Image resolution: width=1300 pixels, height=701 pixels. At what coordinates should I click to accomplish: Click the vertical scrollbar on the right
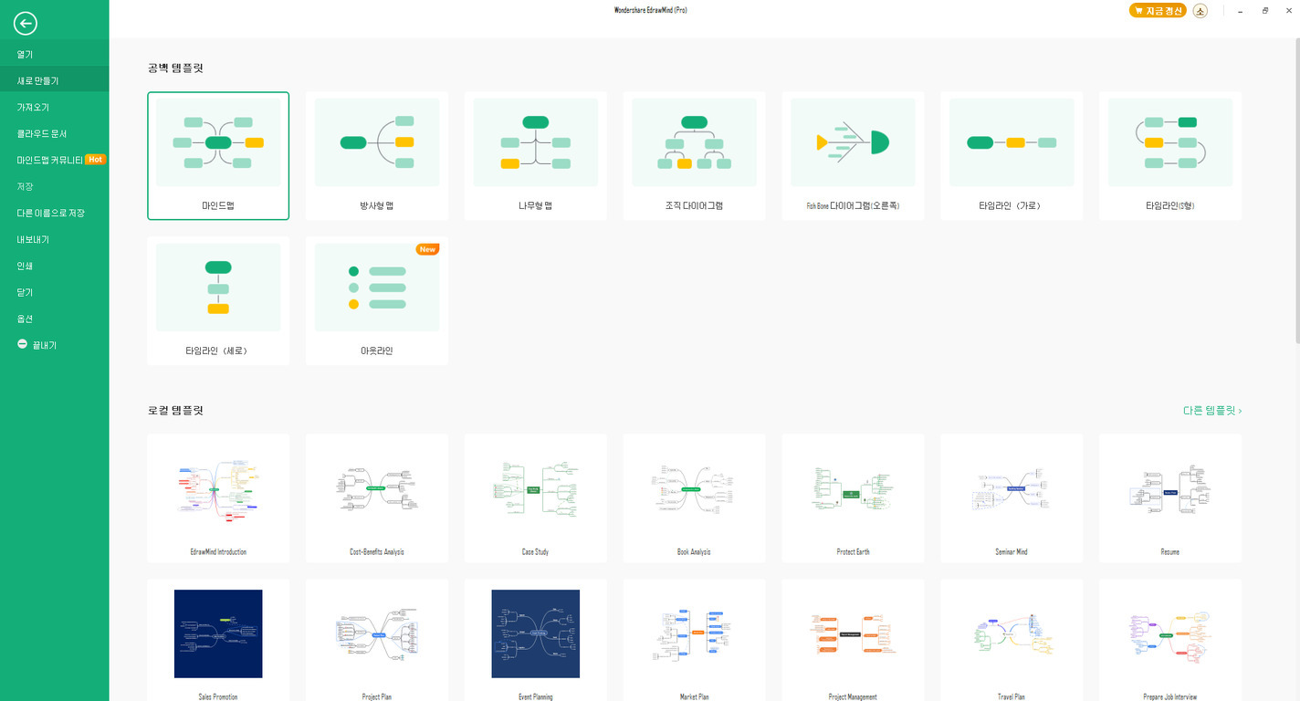1295,183
